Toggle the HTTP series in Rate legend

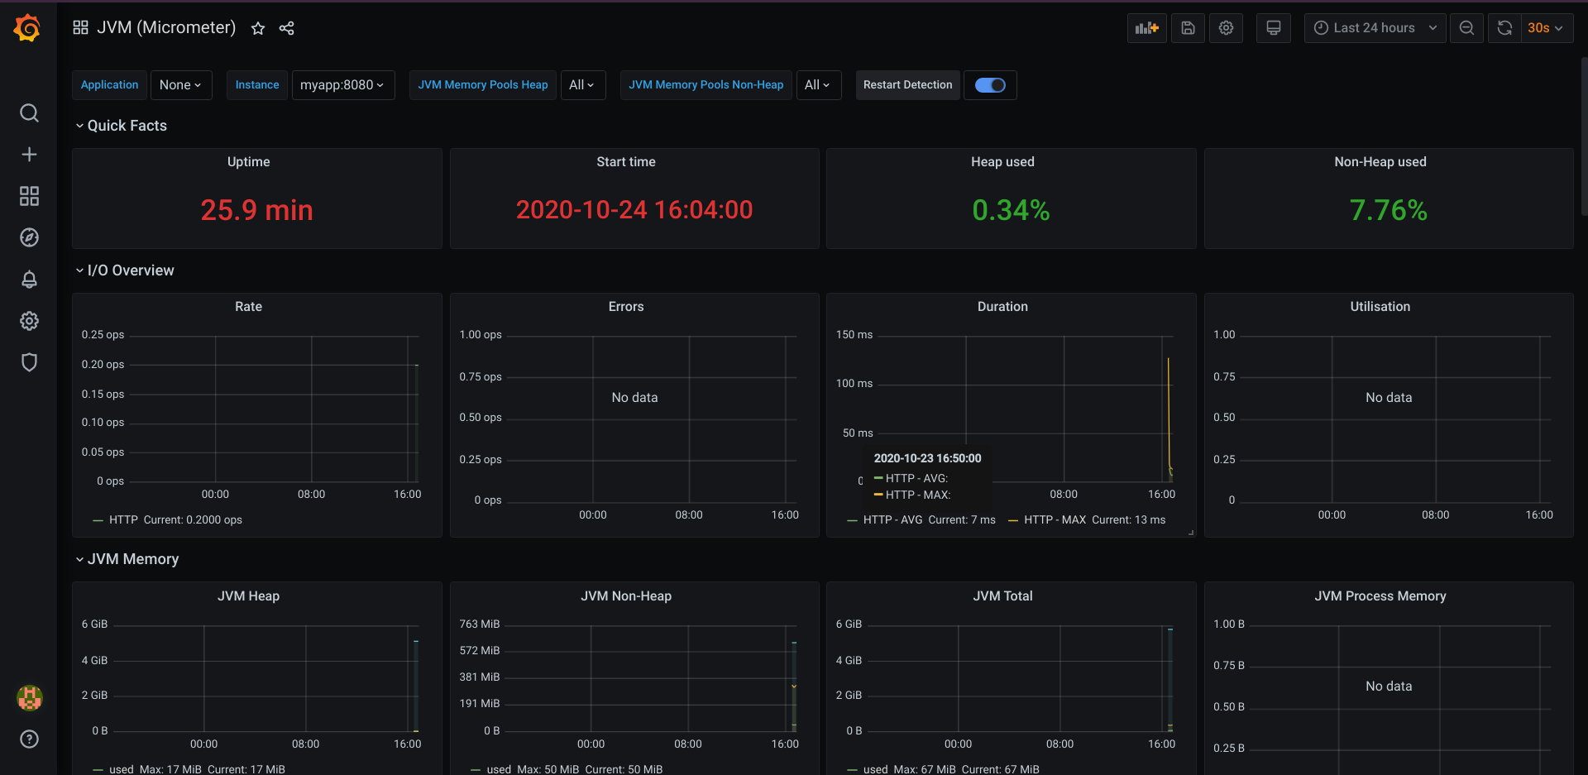pos(123,520)
